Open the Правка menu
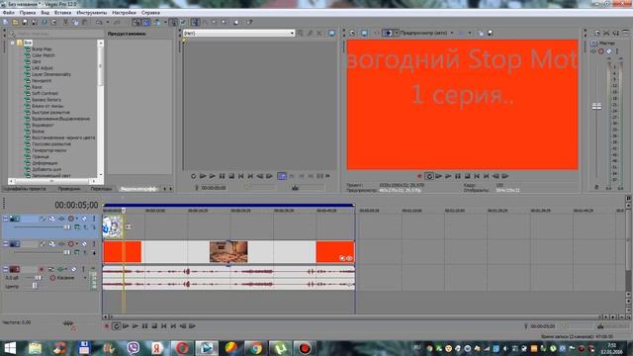The image size is (633, 356). 28,13
